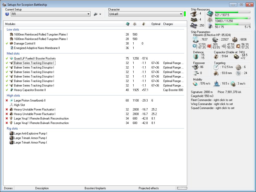Open the Character dropdown showing Unkarll
Image resolution: width=256 pixels, height=192 pixels.
181,14
